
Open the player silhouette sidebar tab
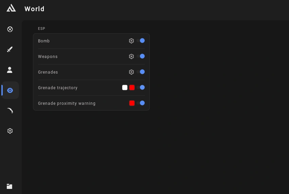tap(10, 70)
